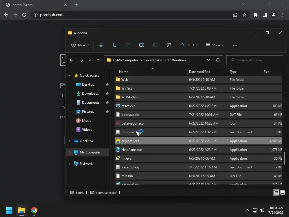Open the Sort dropdown menu
The image size is (289, 217).
(189, 45)
